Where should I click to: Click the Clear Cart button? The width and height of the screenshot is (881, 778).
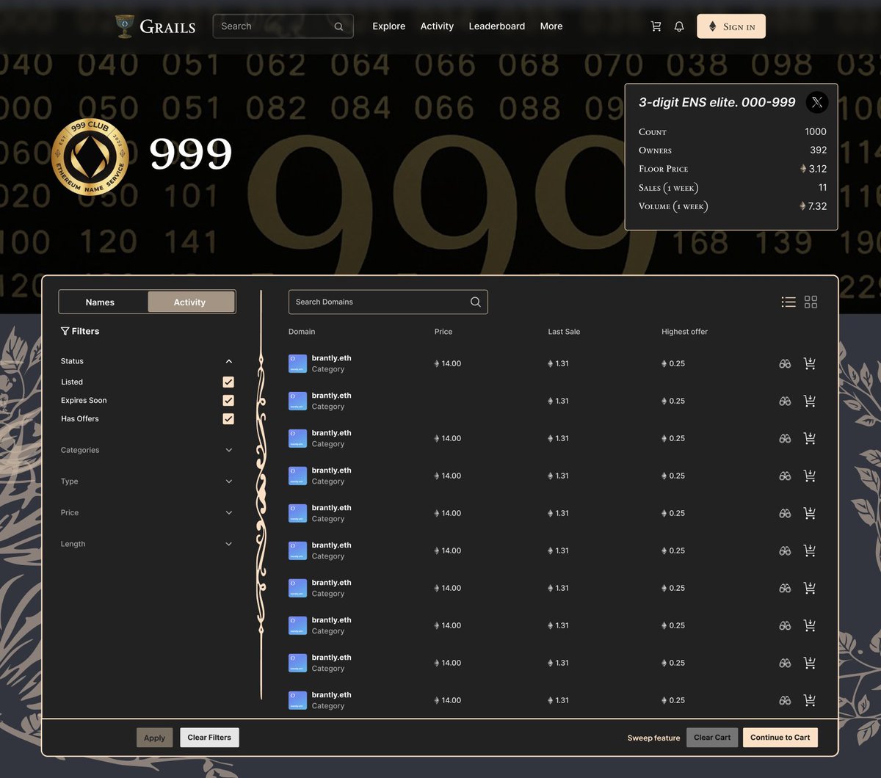[x=712, y=738]
